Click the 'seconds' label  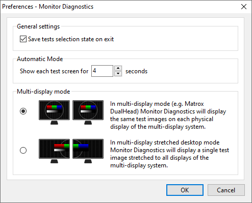point(136,71)
